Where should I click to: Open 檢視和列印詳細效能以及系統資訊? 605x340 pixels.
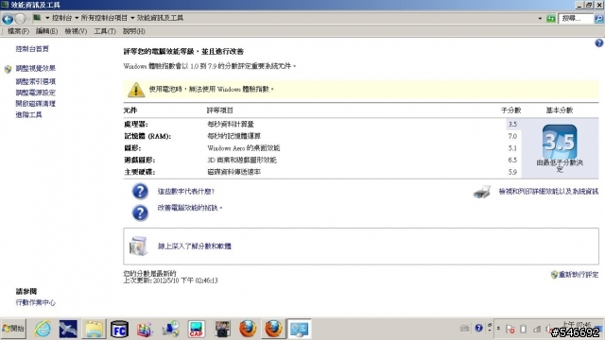(x=548, y=191)
